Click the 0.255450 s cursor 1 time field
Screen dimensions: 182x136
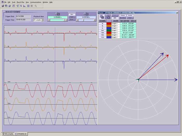pos(57,17)
